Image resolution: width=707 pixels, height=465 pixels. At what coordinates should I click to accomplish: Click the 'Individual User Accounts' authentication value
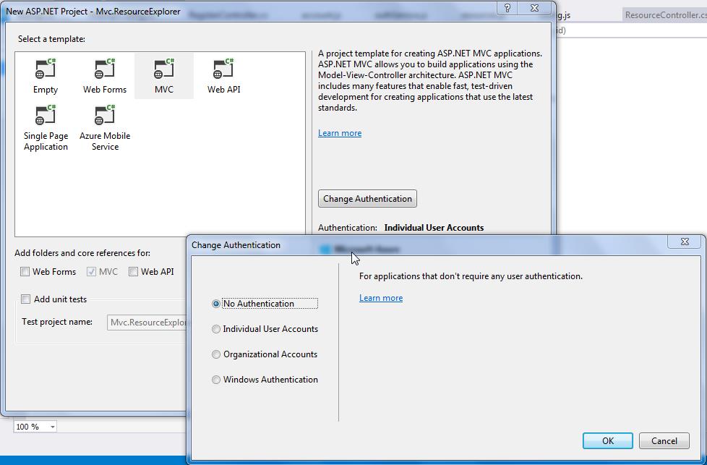point(434,228)
